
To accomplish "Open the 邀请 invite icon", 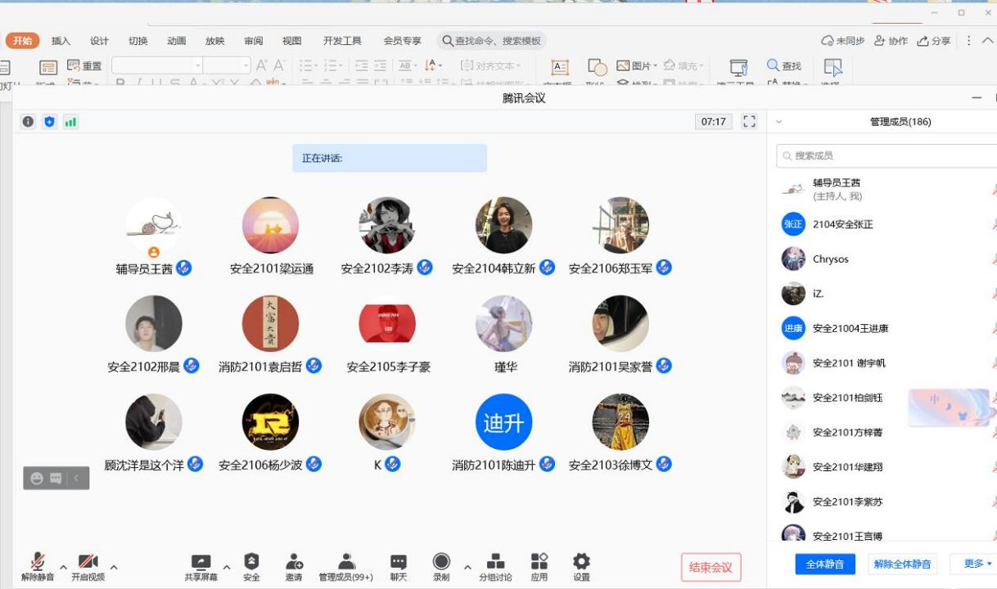I will [294, 562].
